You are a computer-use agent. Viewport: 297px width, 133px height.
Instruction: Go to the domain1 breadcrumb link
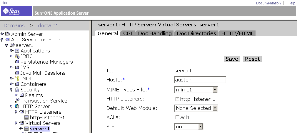(48, 25)
